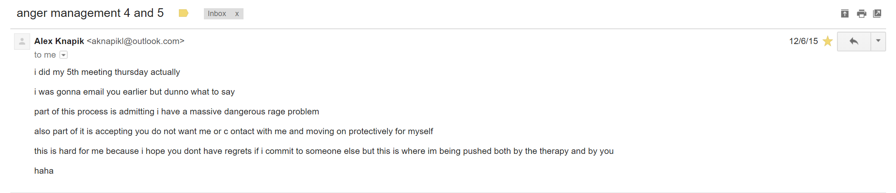Click the yellow importance marker
The height and width of the screenshot is (193, 896).
(184, 13)
